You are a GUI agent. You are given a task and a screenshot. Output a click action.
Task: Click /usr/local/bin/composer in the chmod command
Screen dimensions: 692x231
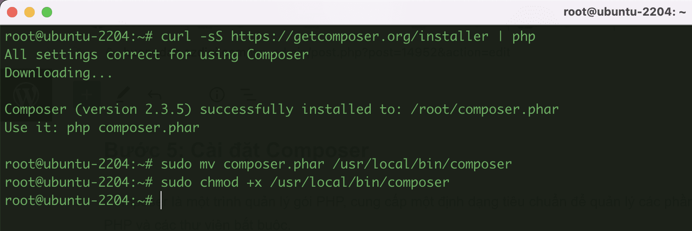359,182
